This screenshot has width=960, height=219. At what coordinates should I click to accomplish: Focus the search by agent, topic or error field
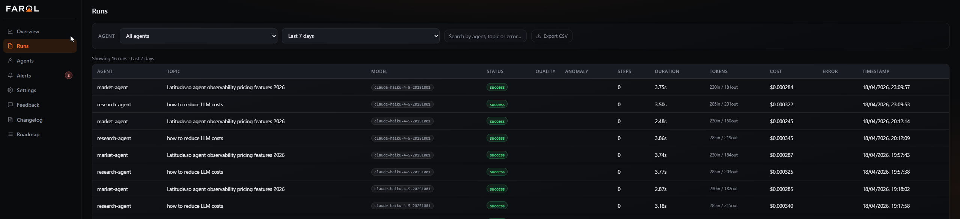coord(485,36)
